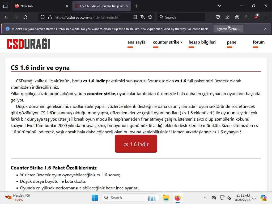Click bullet Yüzlerce ücretsiz oyun oynayabileceğiniz
Image resolution: width=272 pixels, height=204 pixels.
70,175
